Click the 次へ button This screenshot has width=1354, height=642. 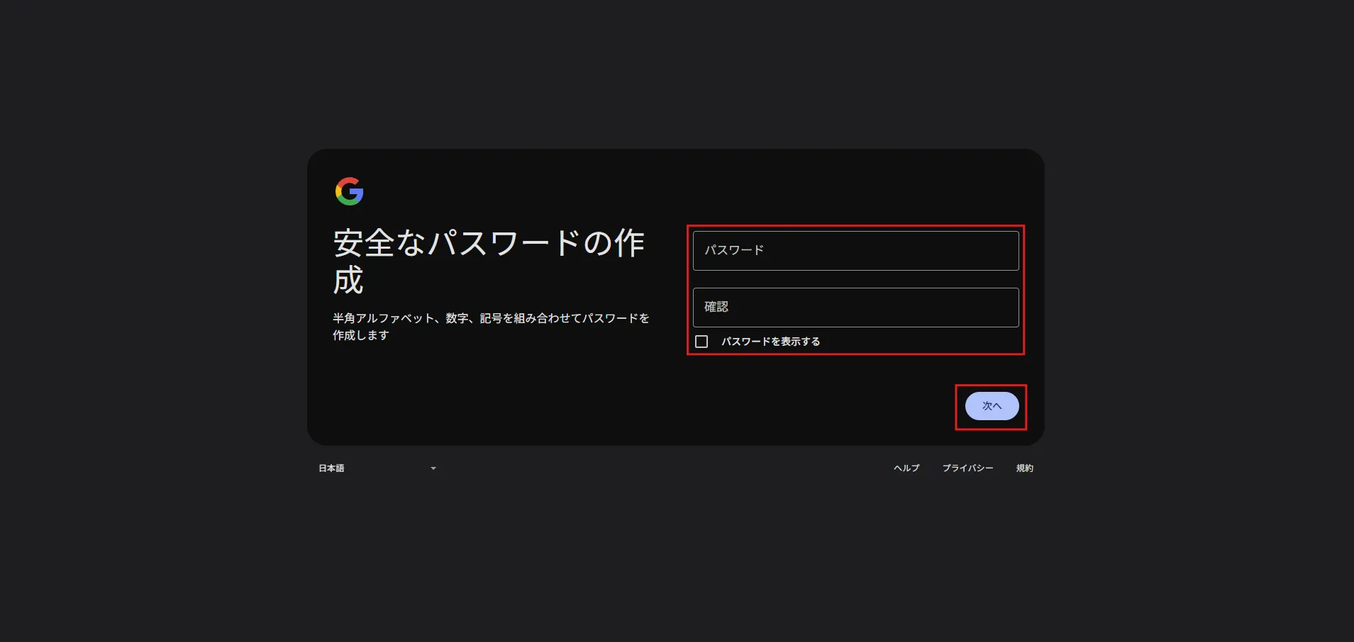pyautogui.click(x=992, y=406)
